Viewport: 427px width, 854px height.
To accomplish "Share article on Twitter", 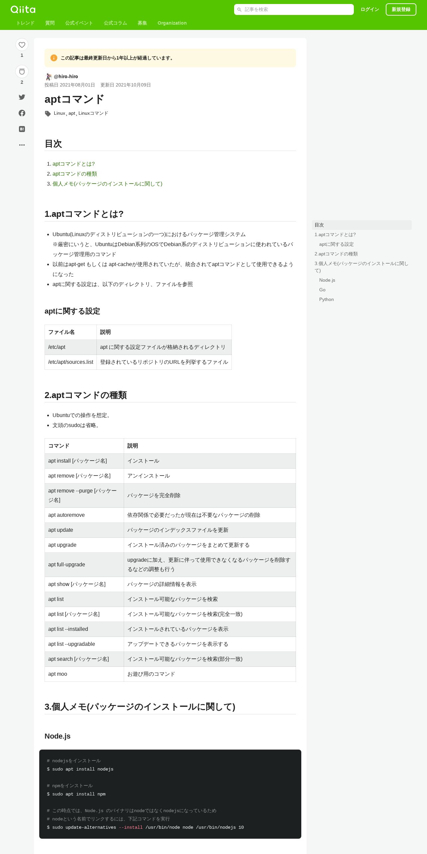I will (22, 97).
